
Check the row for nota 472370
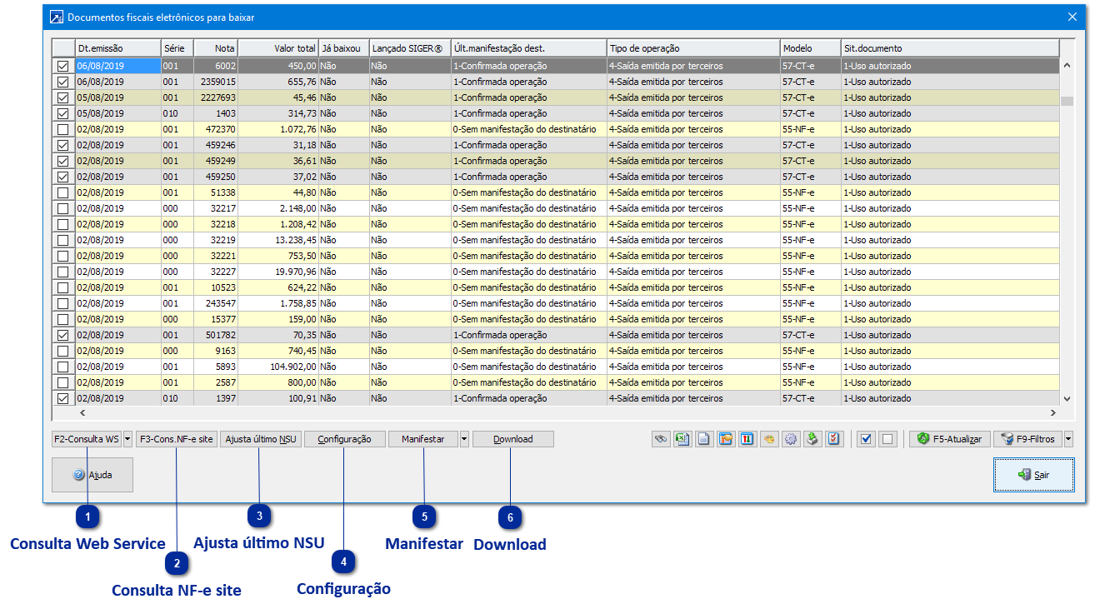(62, 129)
